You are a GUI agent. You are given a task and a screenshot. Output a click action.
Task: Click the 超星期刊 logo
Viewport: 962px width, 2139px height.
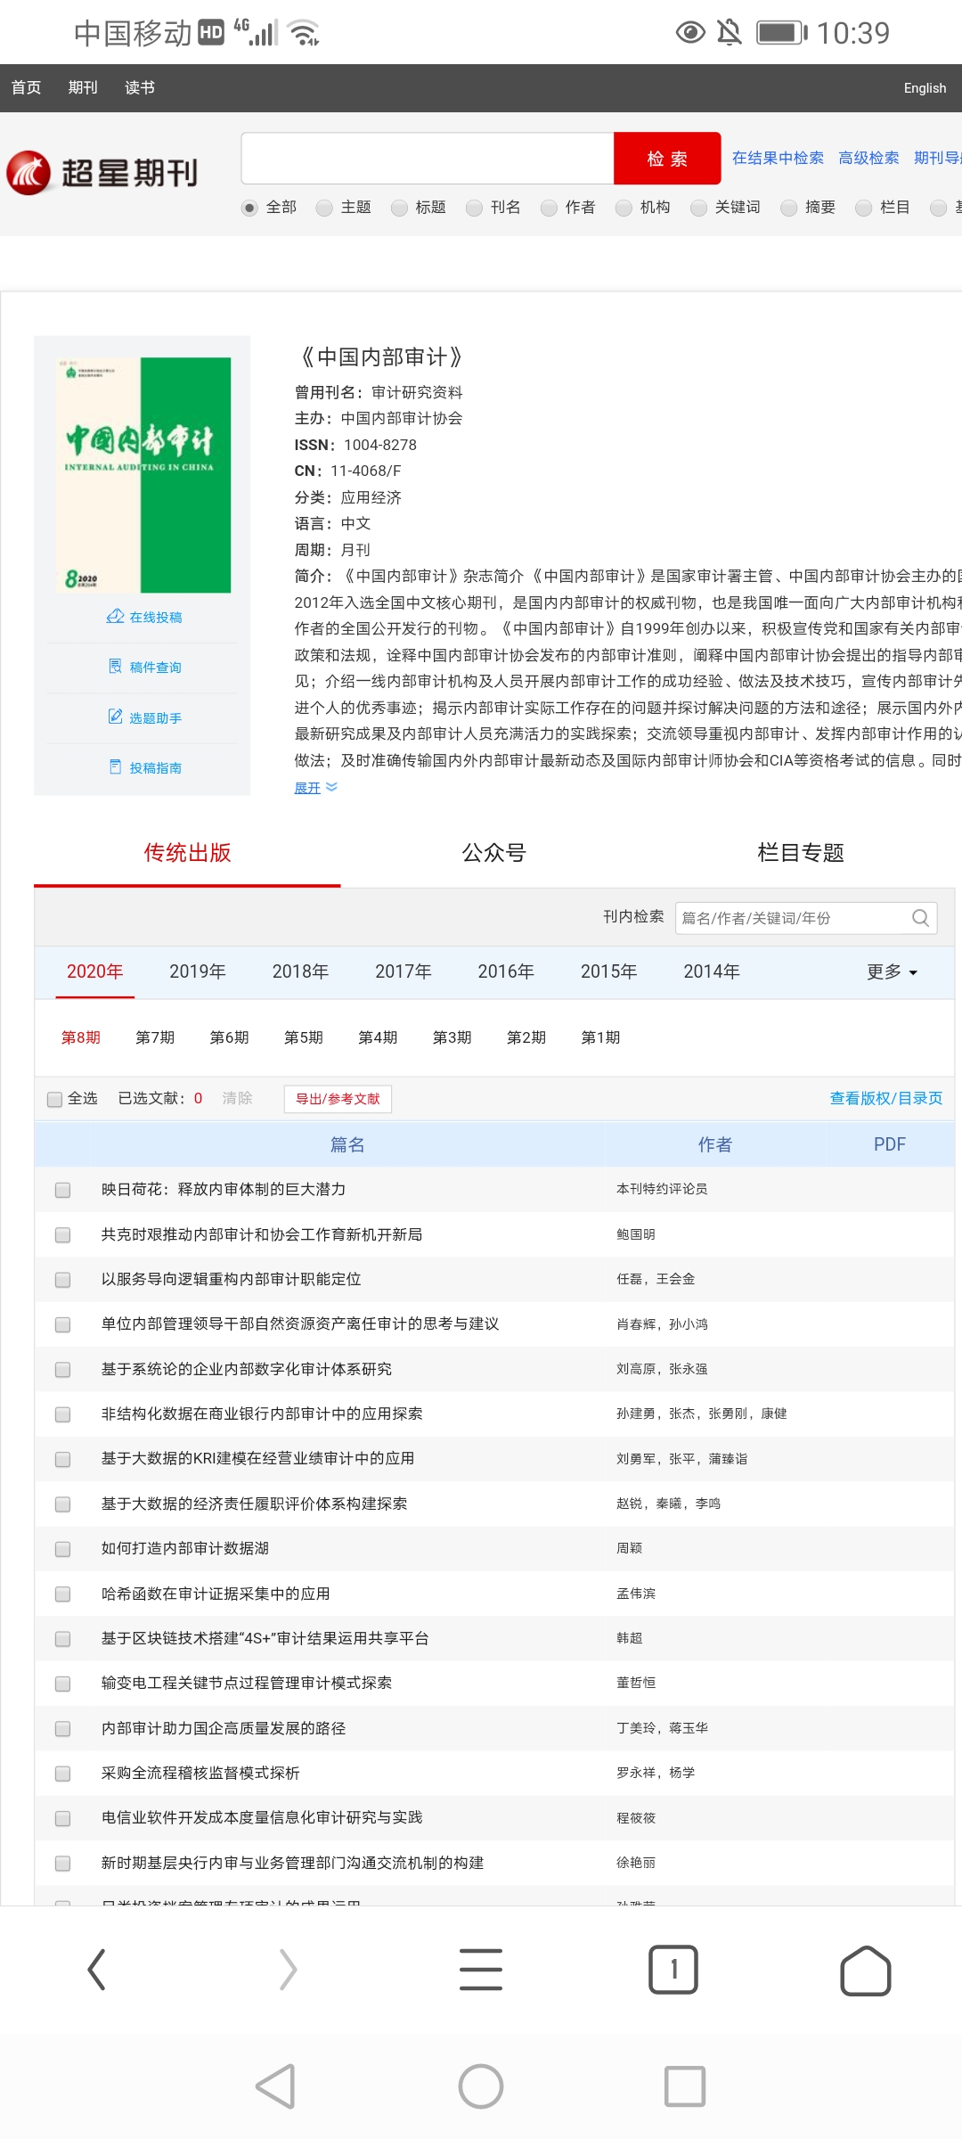tap(102, 173)
